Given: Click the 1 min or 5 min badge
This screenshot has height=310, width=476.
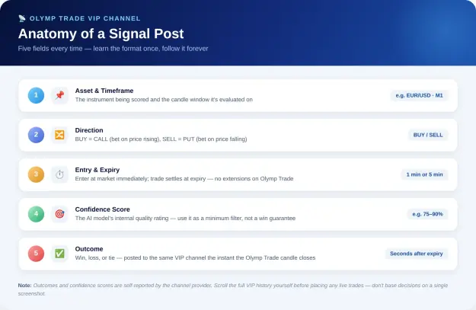Looking at the screenshot, I should point(425,174).
